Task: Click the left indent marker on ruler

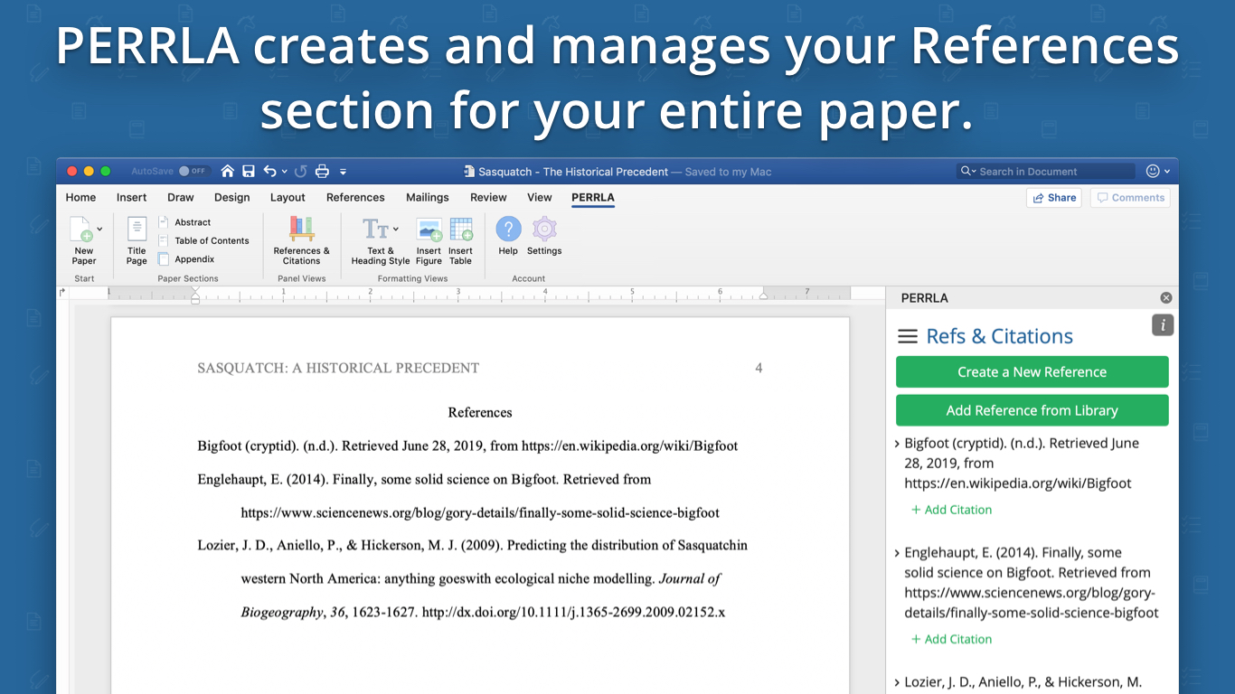Action: (x=195, y=295)
